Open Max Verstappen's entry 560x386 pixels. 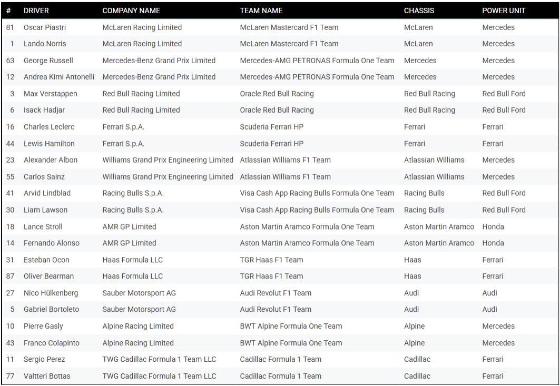(x=46, y=93)
